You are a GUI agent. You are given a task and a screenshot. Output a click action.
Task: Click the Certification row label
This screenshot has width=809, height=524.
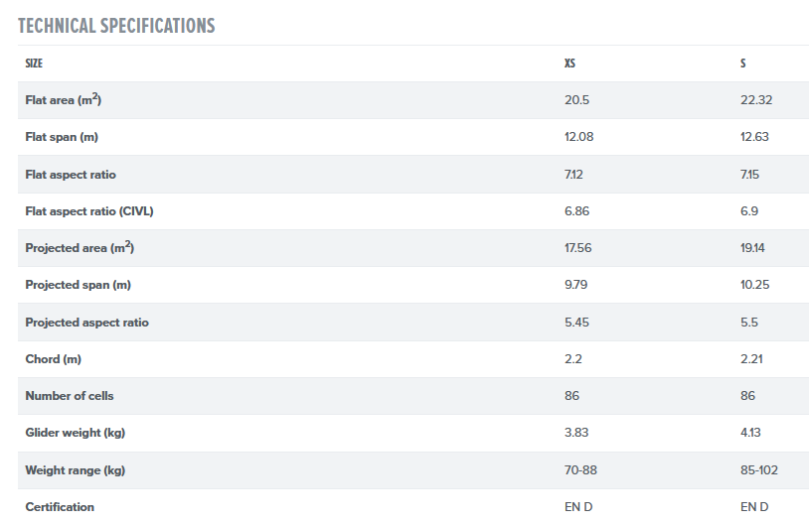click(60, 507)
